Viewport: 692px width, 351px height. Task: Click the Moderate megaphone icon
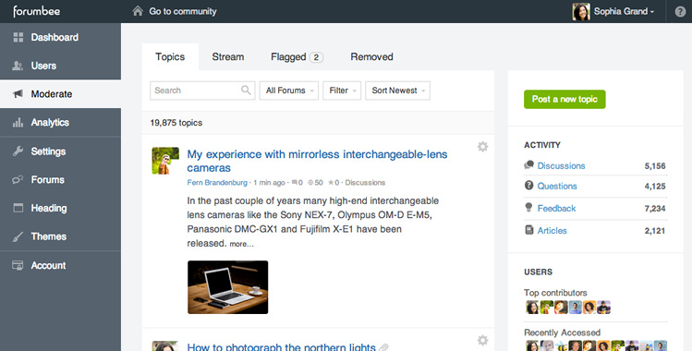click(x=18, y=94)
